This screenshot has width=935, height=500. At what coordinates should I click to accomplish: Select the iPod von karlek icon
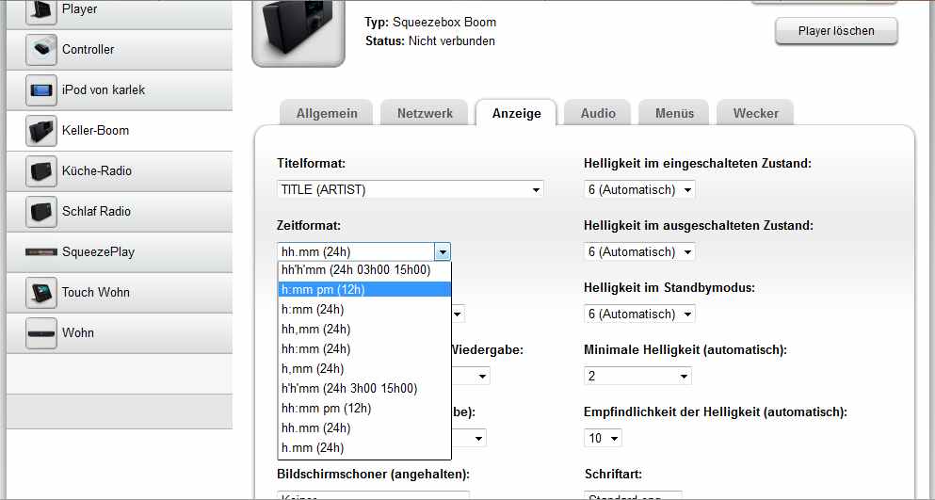coord(41,89)
